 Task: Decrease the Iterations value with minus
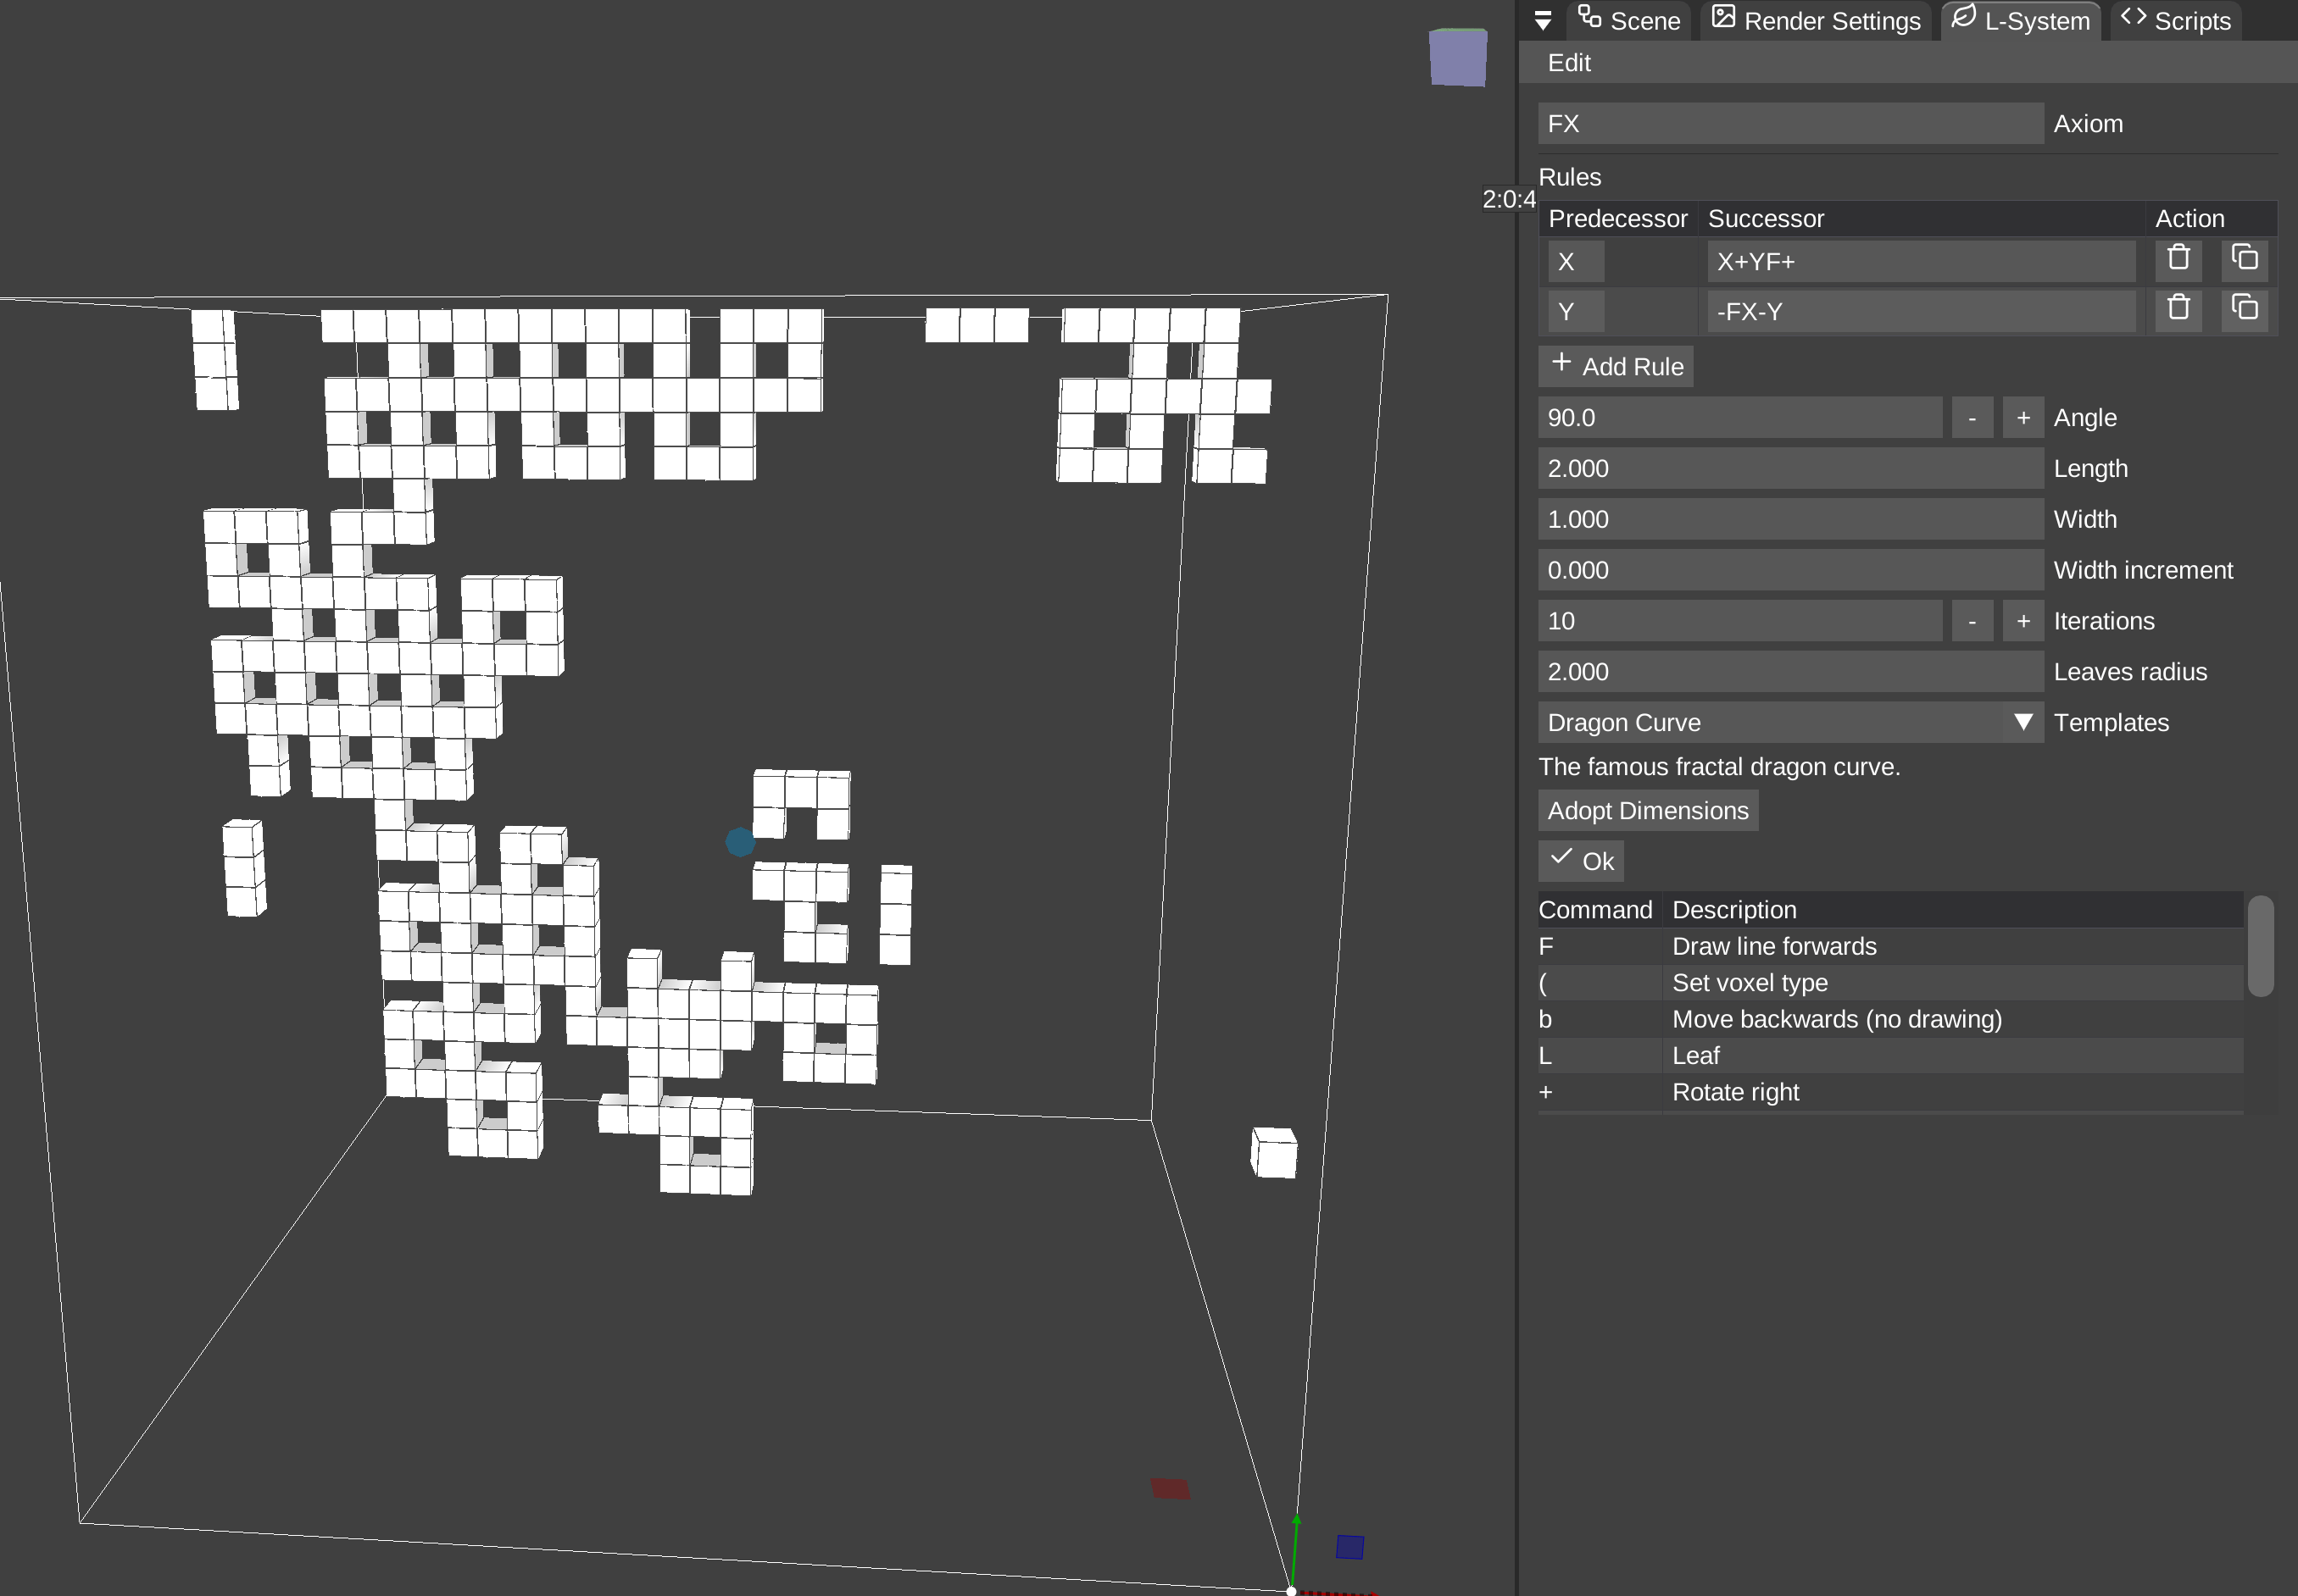1972,622
